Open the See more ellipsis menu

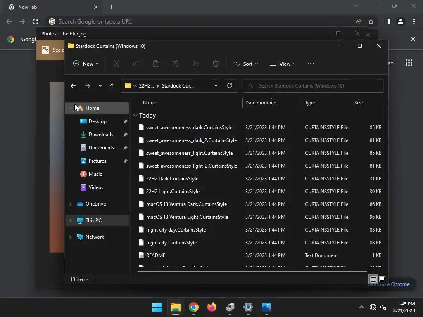[x=311, y=64]
